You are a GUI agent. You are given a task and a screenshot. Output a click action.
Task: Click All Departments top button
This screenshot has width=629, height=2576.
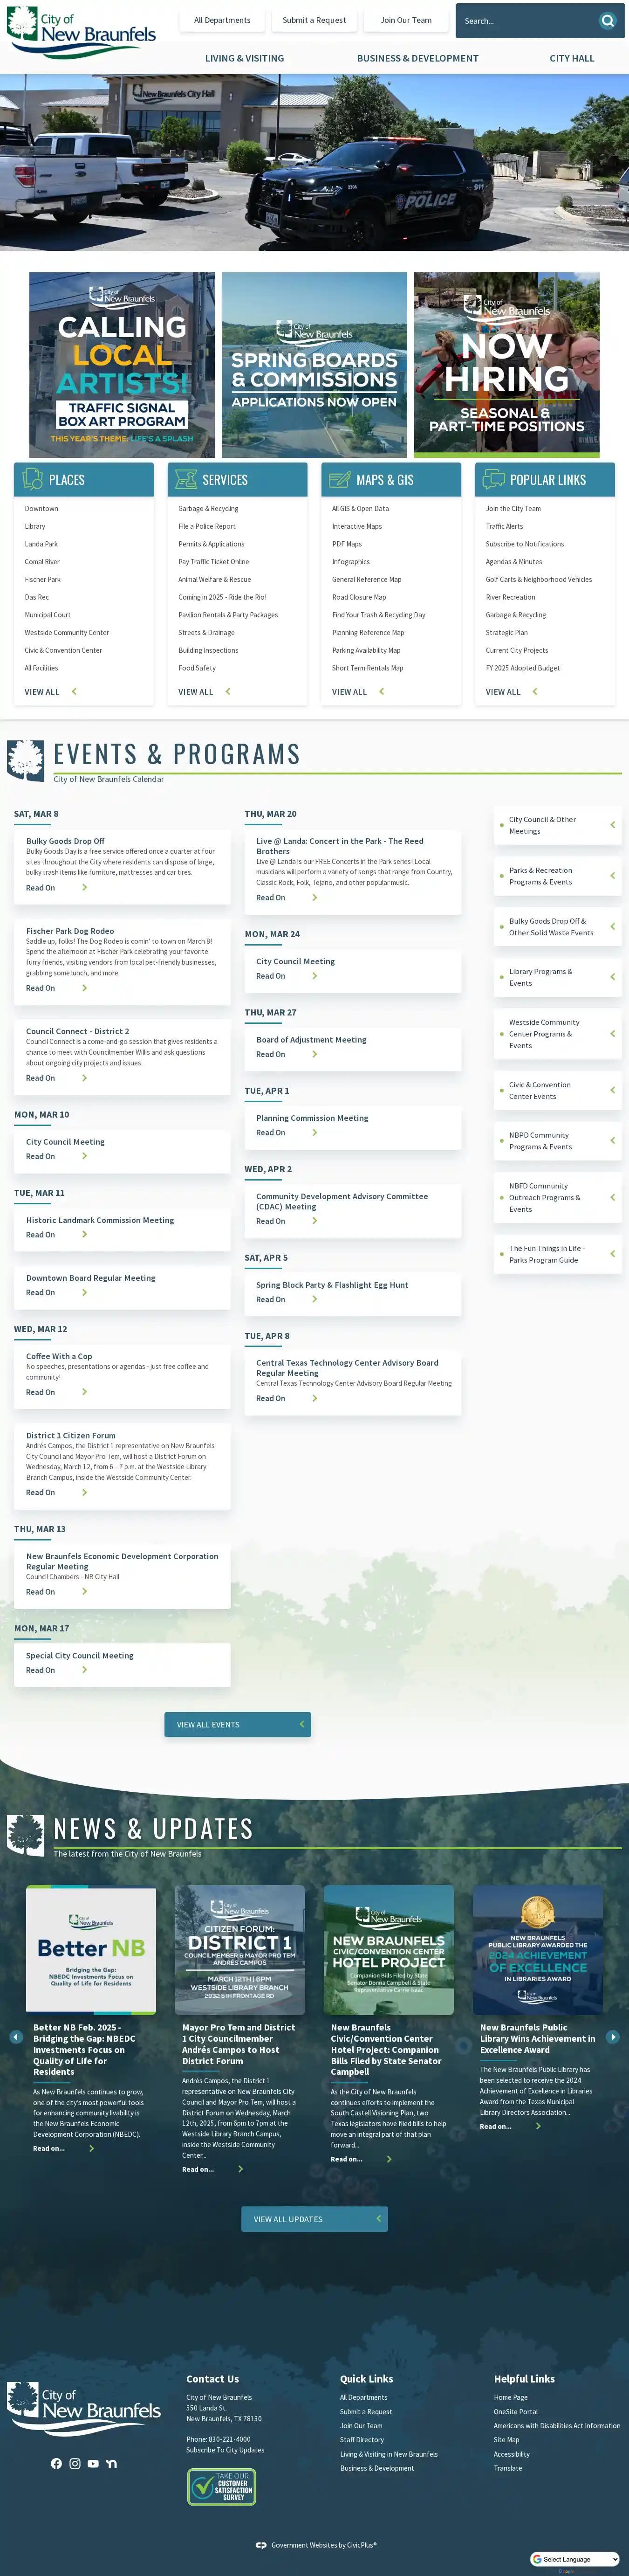tap(222, 20)
